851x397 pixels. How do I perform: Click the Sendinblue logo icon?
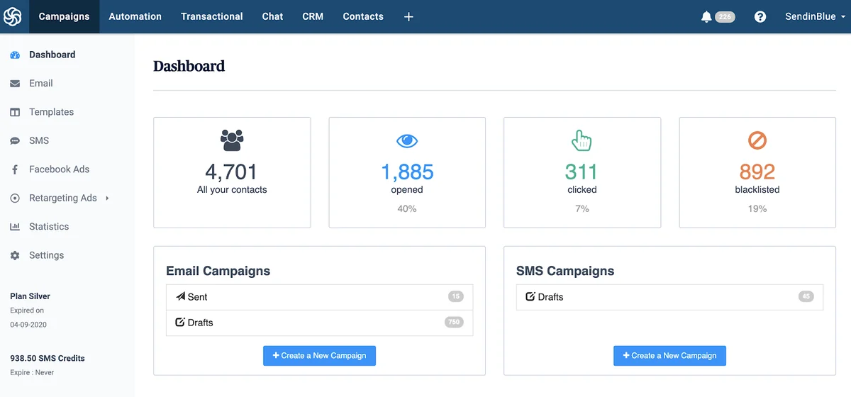(x=13, y=16)
